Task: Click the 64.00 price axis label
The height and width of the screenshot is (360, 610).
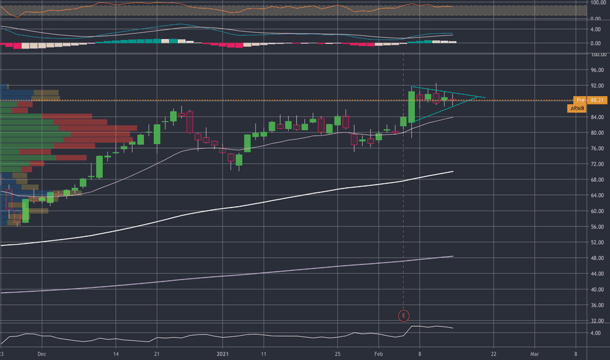Action: pyautogui.click(x=597, y=195)
